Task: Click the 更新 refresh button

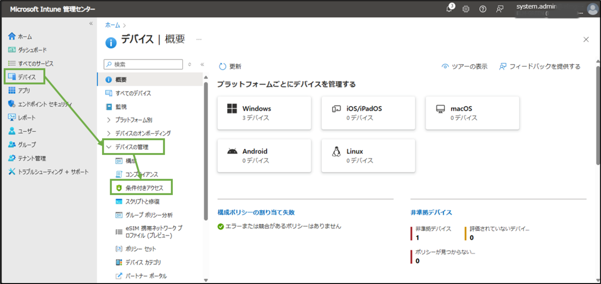Action: [x=230, y=66]
